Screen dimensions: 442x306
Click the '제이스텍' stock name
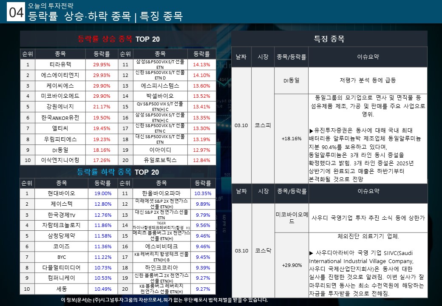coord(61,204)
